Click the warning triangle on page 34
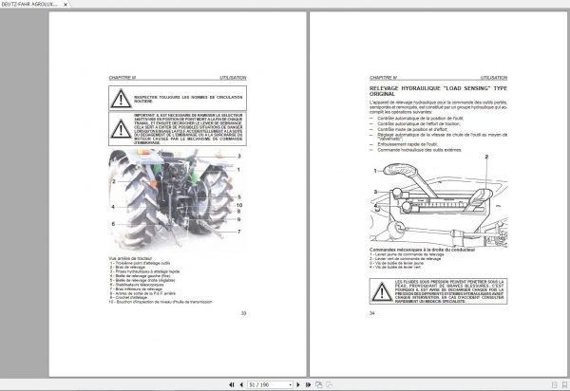The width and height of the screenshot is (570, 391). click(x=382, y=291)
